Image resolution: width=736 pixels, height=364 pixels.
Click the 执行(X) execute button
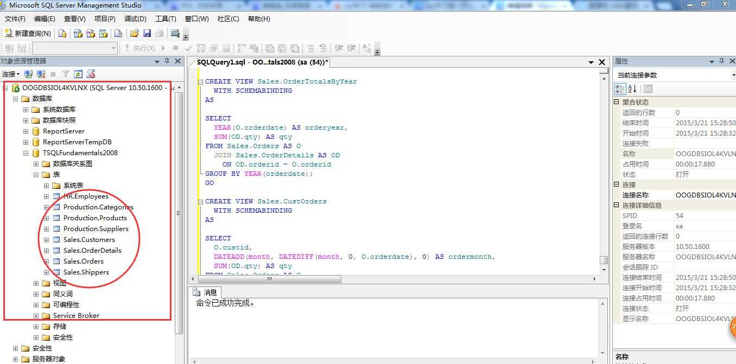point(140,48)
